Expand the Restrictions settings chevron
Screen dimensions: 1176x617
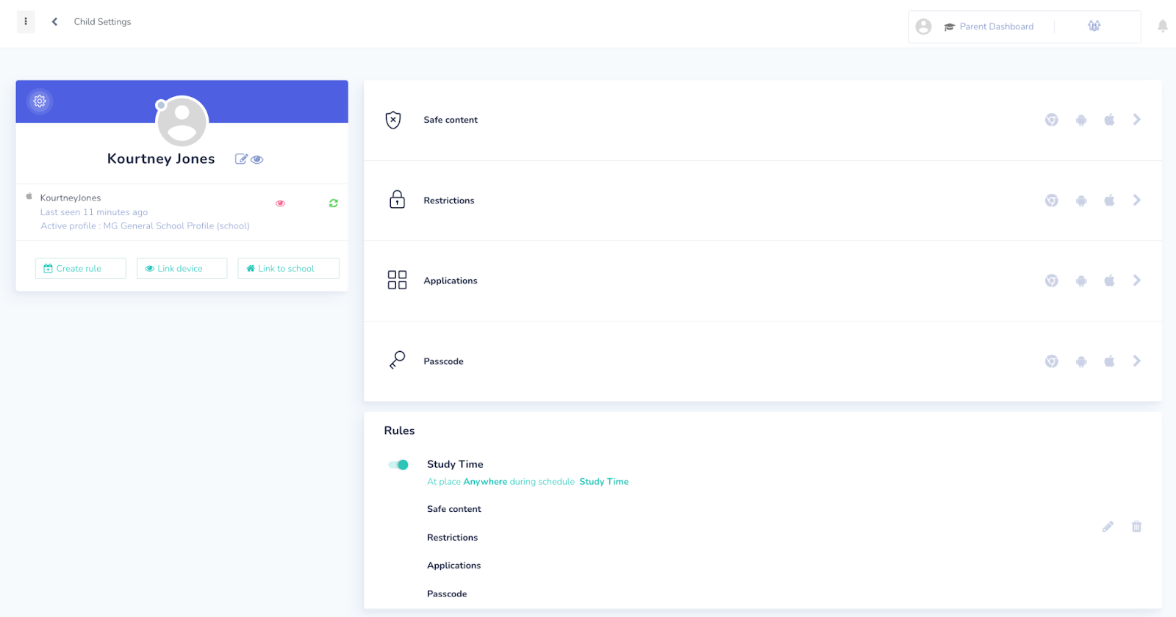pyautogui.click(x=1137, y=201)
